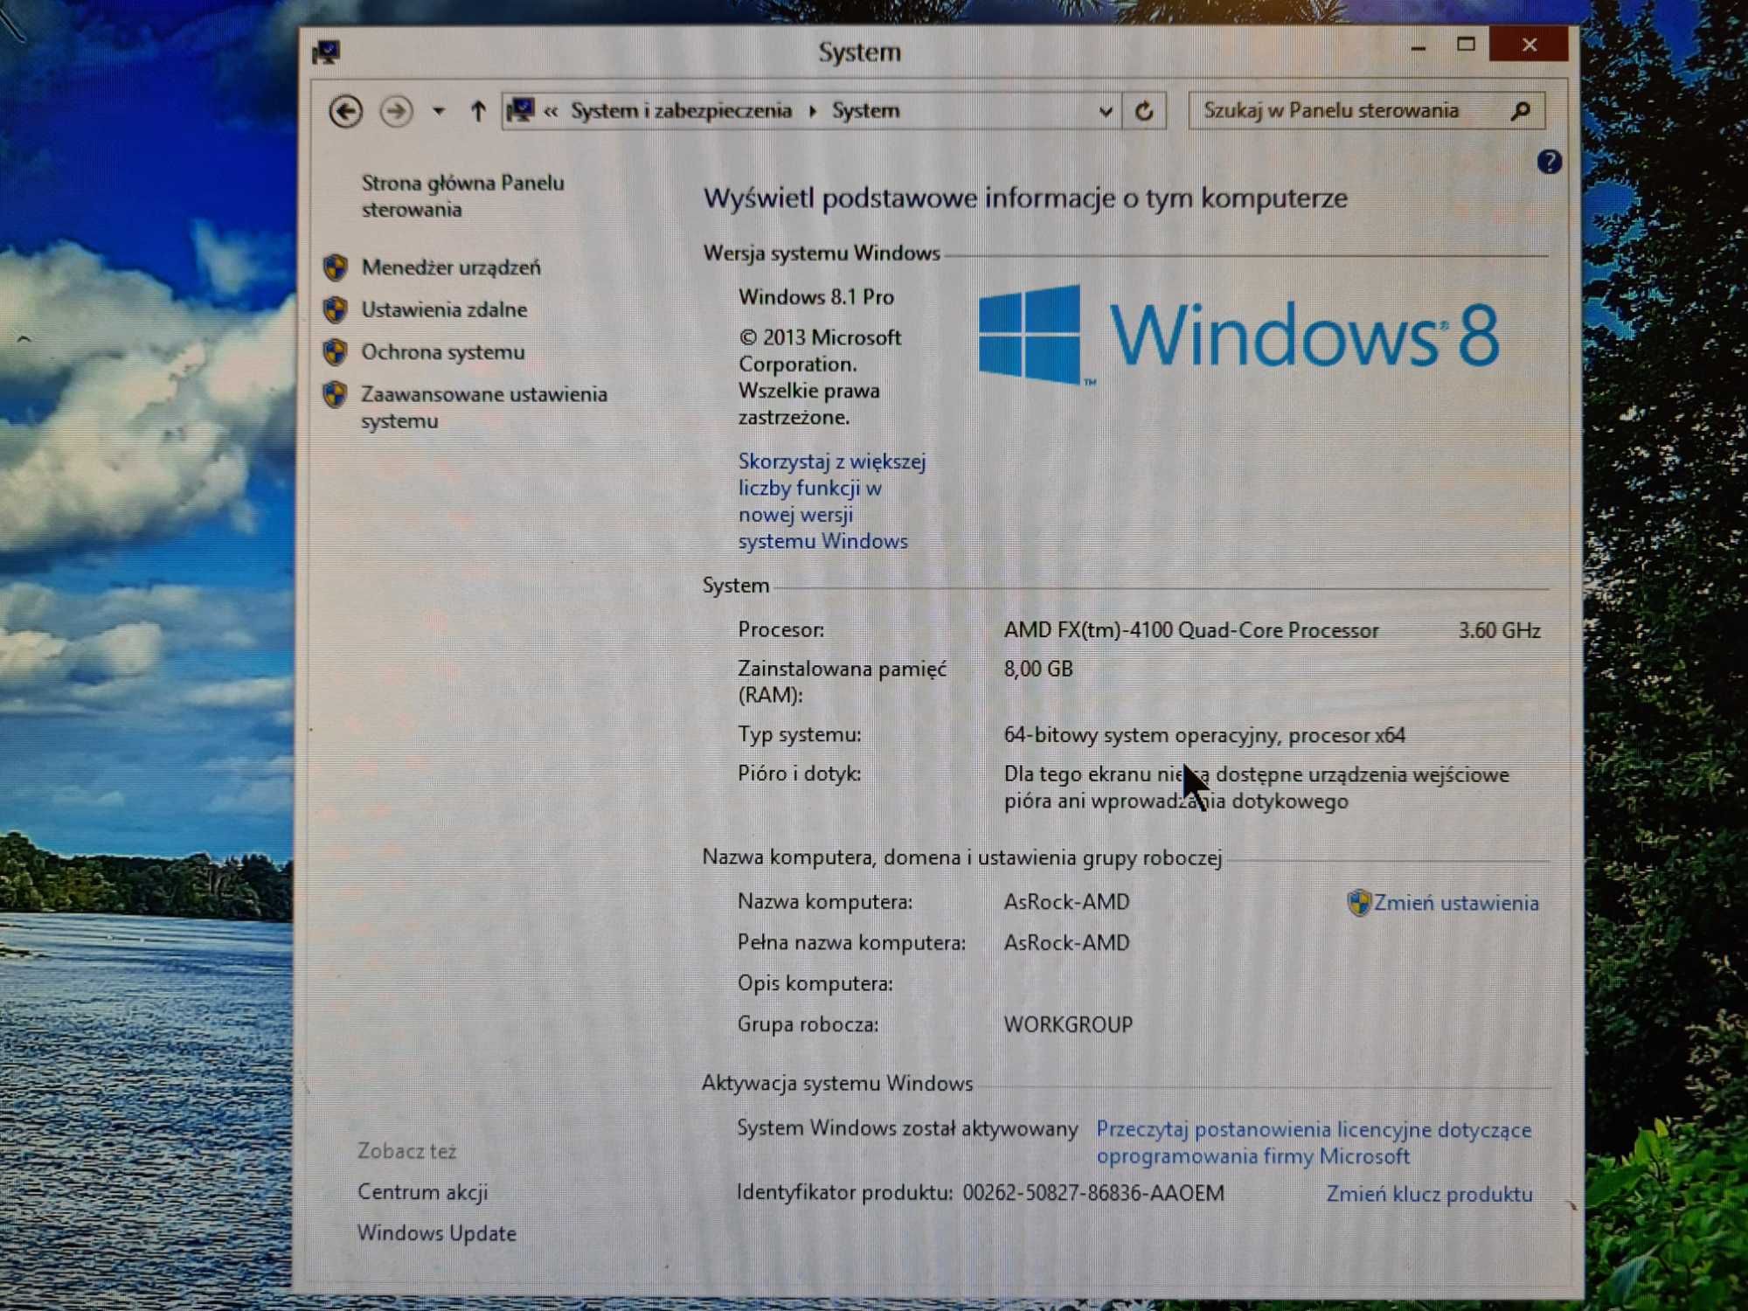This screenshot has height=1311, width=1748.
Task: Close the System window
Action: pos(1529,45)
